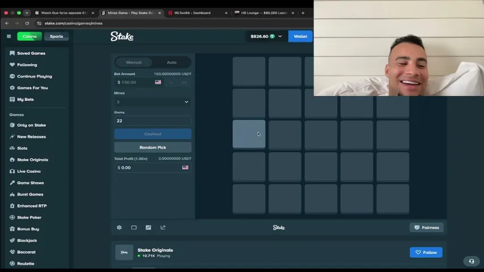Open the hamburger sidebar menu
Image resolution: width=484 pixels, height=272 pixels.
(x=9, y=36)
